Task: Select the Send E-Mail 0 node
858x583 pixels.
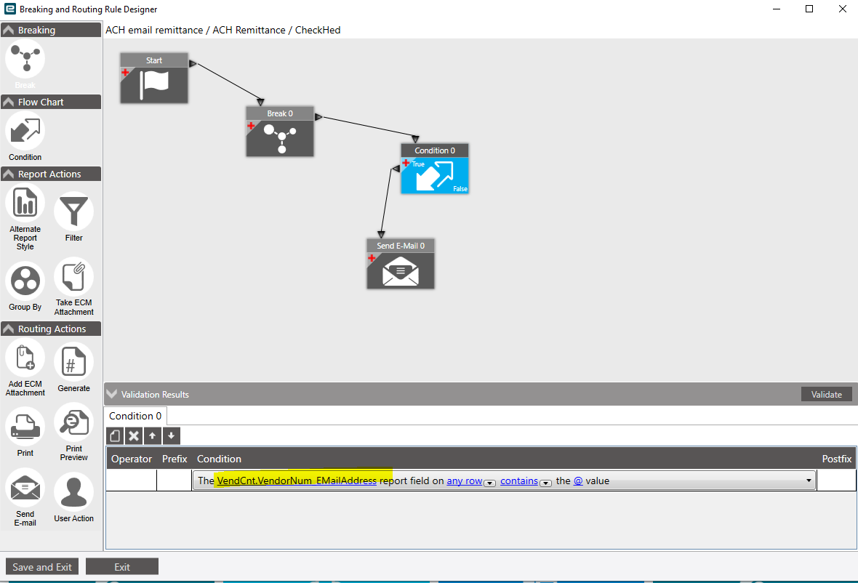Action: click(401, 264)
